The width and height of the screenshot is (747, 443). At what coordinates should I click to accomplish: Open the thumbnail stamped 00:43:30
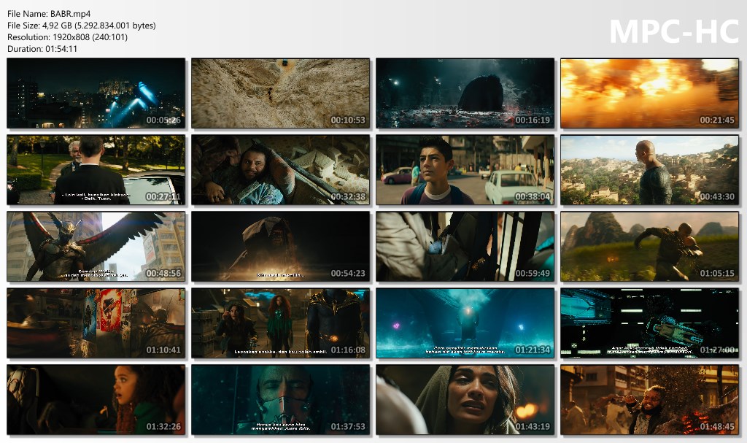point(650,170)
